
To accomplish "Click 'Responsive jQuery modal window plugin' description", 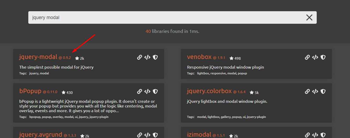I will click(225, 67).
